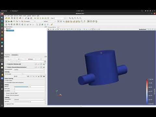Select the builtin server in Pipeline Browser
156x117 pixels.
click(9, 29)
